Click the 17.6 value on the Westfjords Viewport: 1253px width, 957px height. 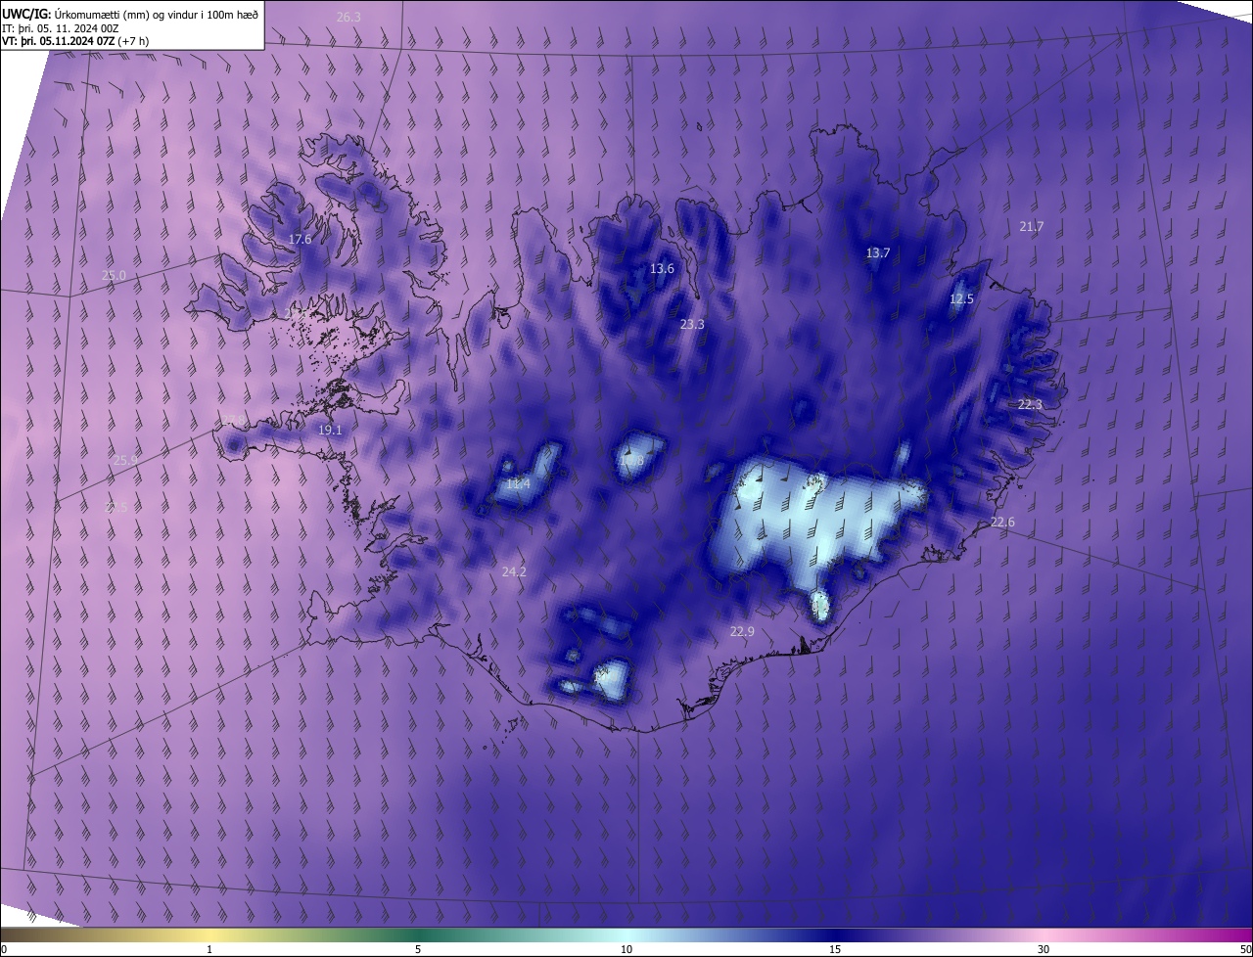click(x=300, y=240)
